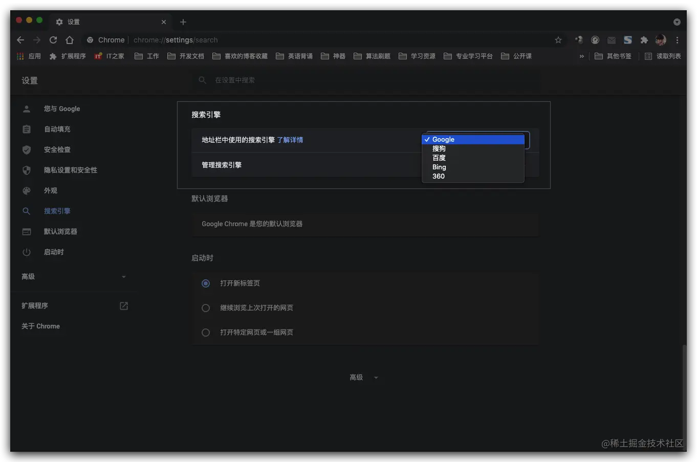Show hidden bookmarks with » chevron
The width and height of the screenshot is (697, 462).
[582, 56]
